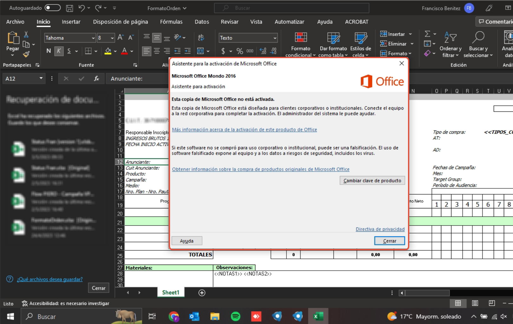This screenshot has width=513, height=324.
Task: Click increase indent icon
Action: pos(187,51)
